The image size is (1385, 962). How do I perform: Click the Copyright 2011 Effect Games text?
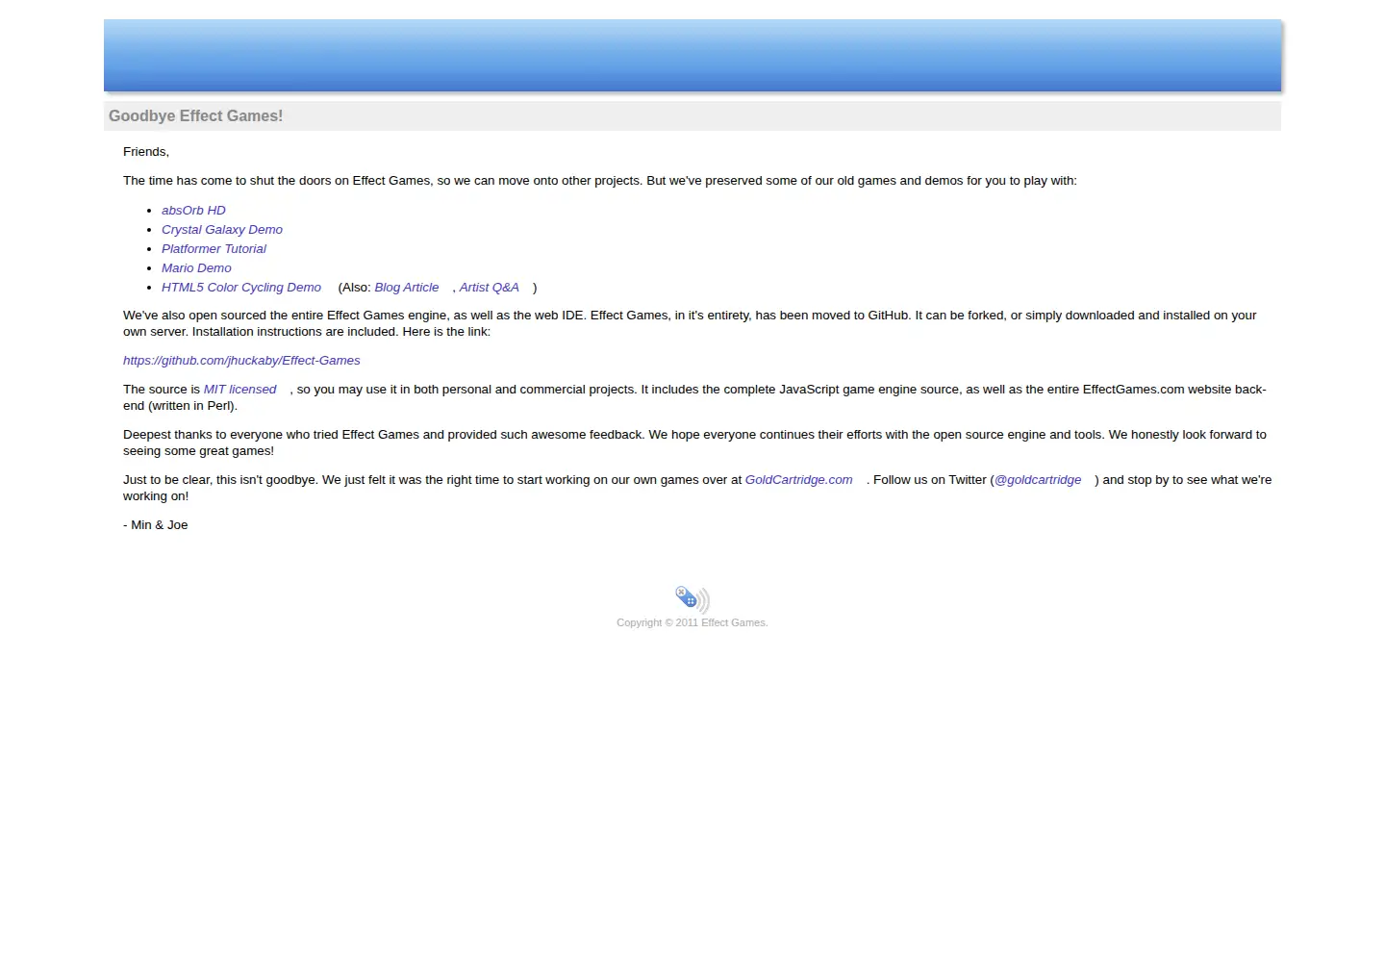coord(692,622)
